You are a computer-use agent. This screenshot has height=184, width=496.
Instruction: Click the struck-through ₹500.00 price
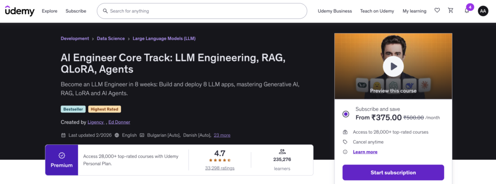tap(414, 118)
